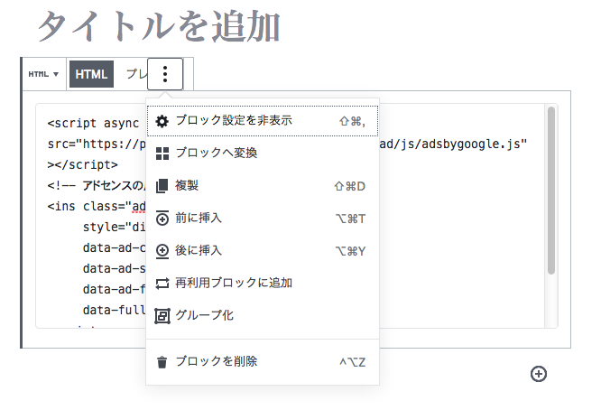Switch to the プレビュー preview tab
Screen dimensions: 601x410
tap(136, 74)
